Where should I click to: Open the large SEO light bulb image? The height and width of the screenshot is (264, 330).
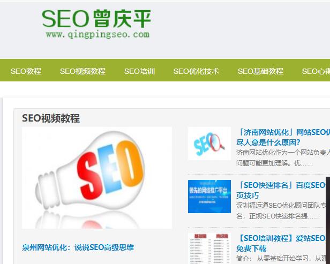click(97, 178)
